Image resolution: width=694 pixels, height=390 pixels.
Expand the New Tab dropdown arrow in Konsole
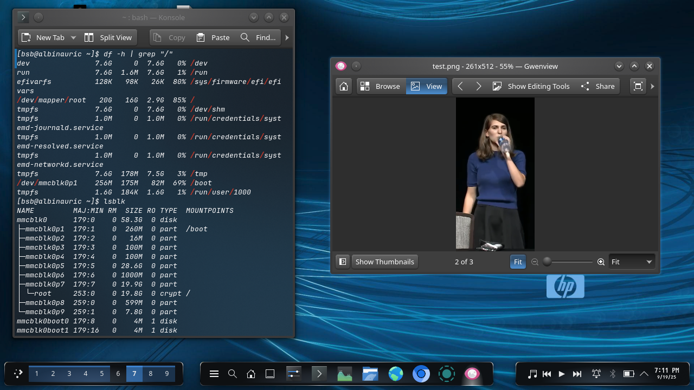tap(73, 37)
